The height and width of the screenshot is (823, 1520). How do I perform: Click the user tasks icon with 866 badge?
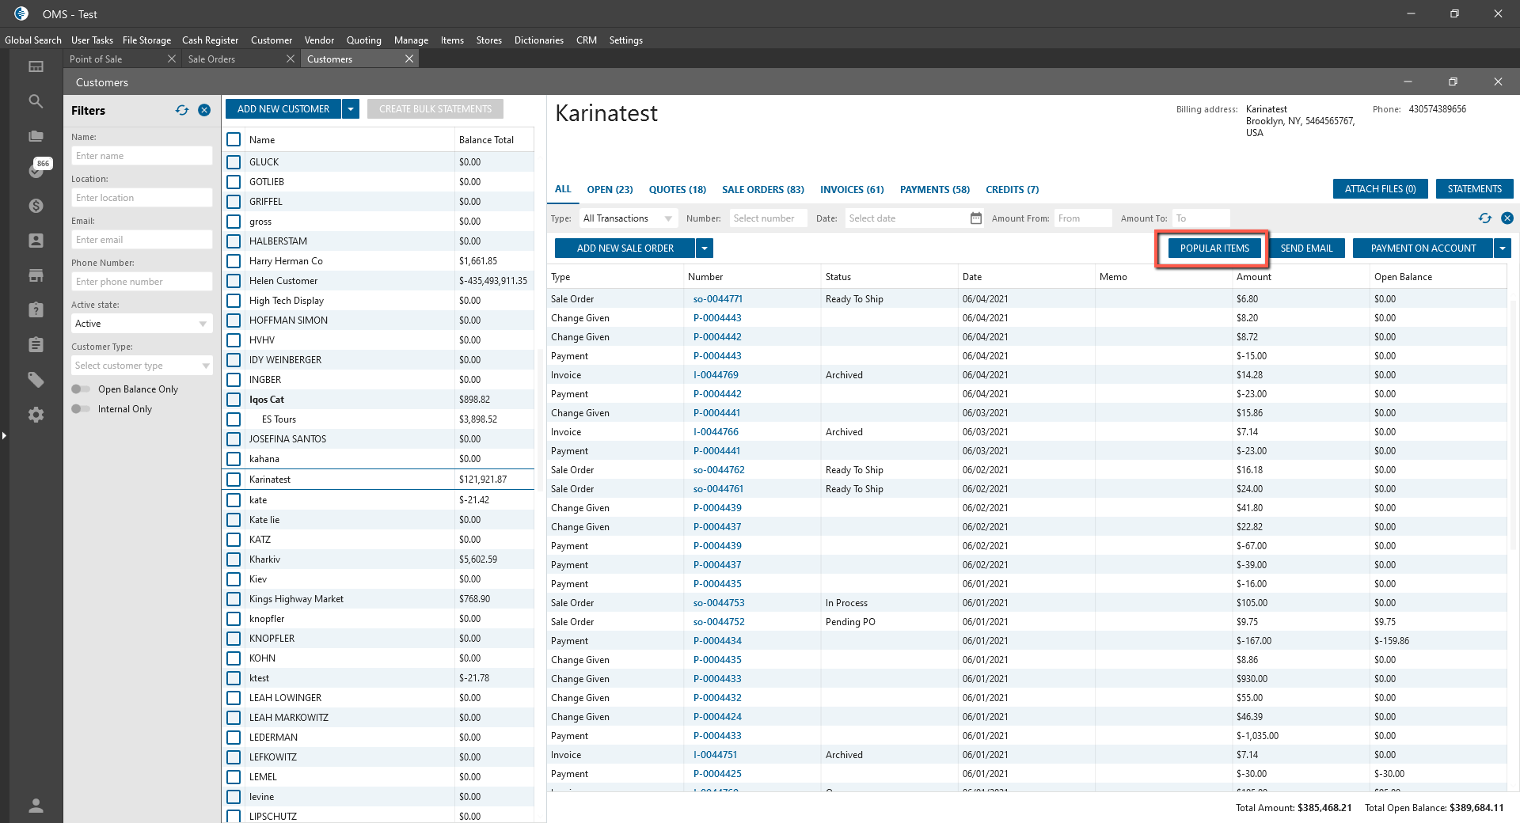pos(36,170)
